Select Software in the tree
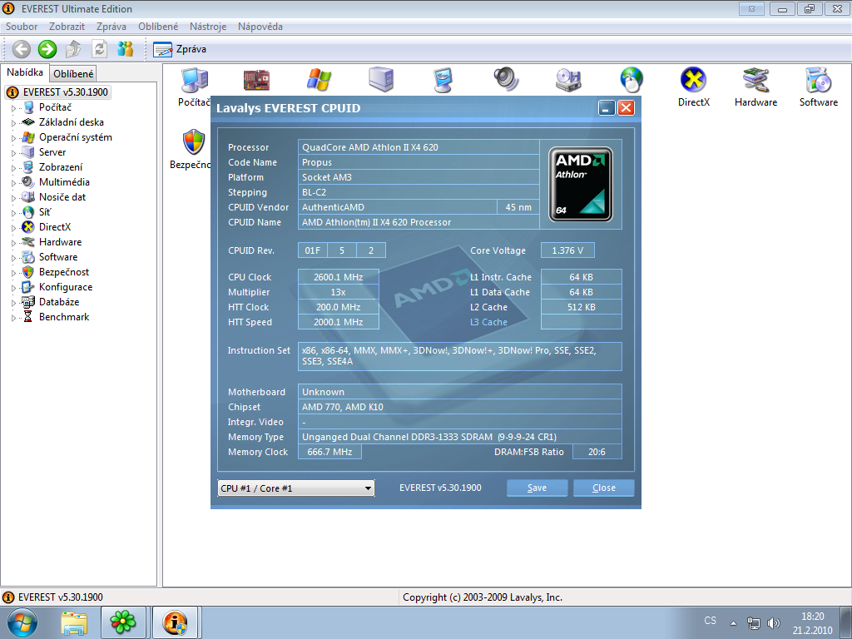 58,257
